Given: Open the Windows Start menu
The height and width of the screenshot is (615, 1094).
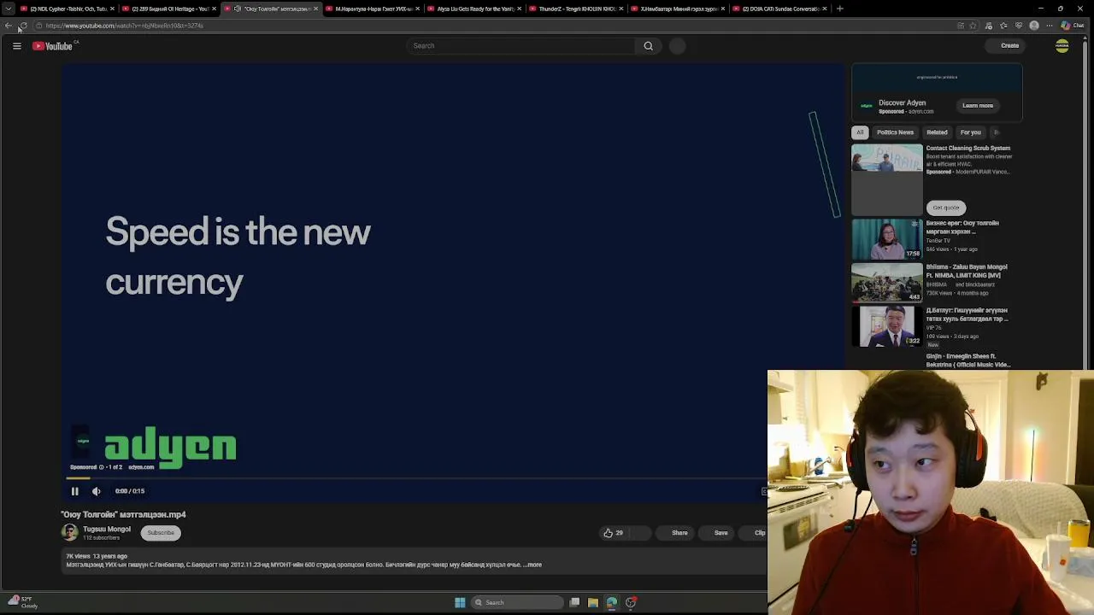Looking at the screenshot, I should point(460,602).
